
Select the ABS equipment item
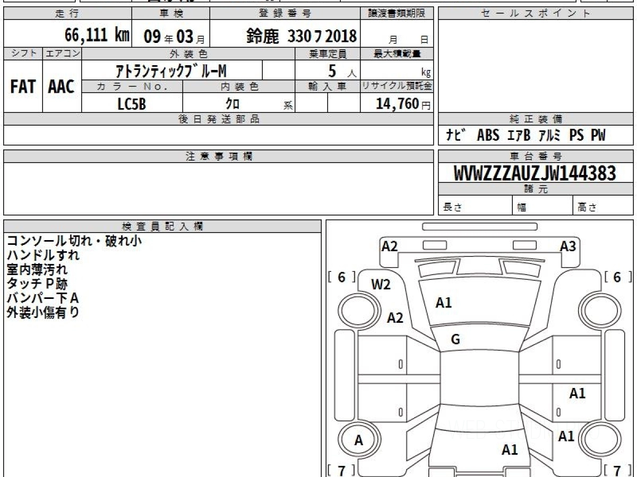coord(488,135)
